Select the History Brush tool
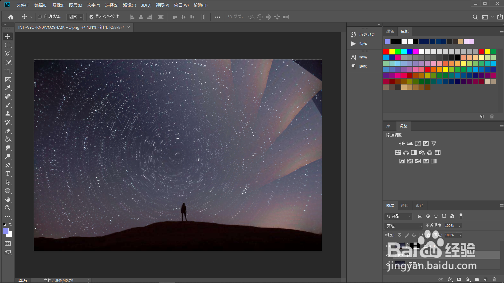Image resolution: width=504 pixels, height=283 pixels. tap(8, 122)
